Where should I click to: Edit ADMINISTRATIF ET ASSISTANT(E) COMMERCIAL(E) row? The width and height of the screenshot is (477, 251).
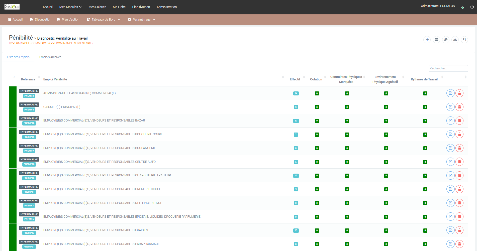click(x=450, y=93)
